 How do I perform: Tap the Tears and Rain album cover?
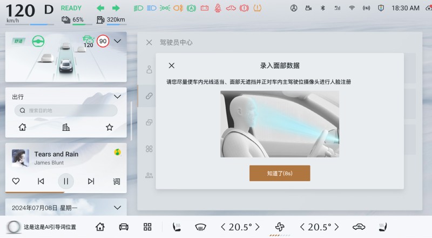21,158
